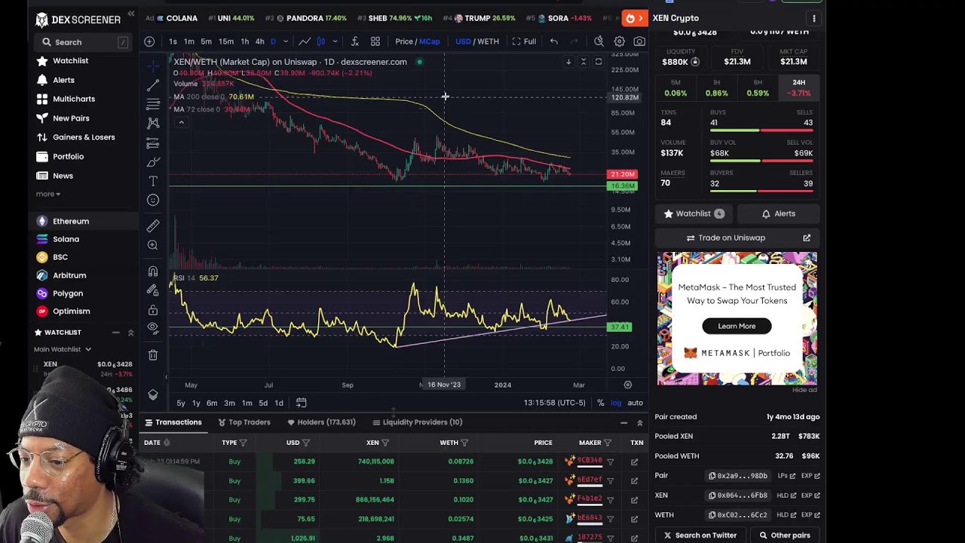Open the chart time-axis settings icon

click(627, 385)
